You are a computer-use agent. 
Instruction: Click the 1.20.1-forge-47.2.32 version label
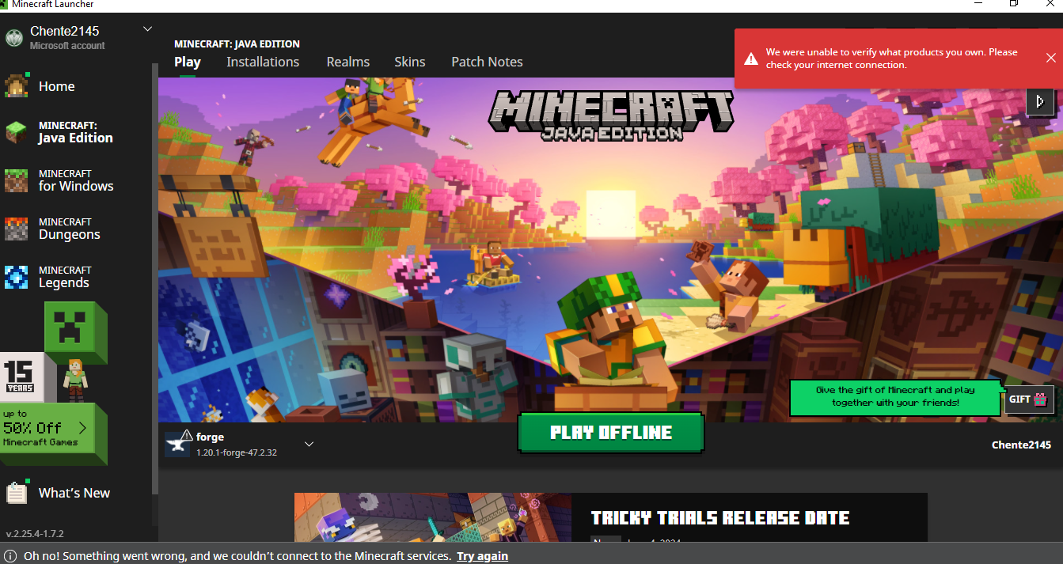pos(237,452)
